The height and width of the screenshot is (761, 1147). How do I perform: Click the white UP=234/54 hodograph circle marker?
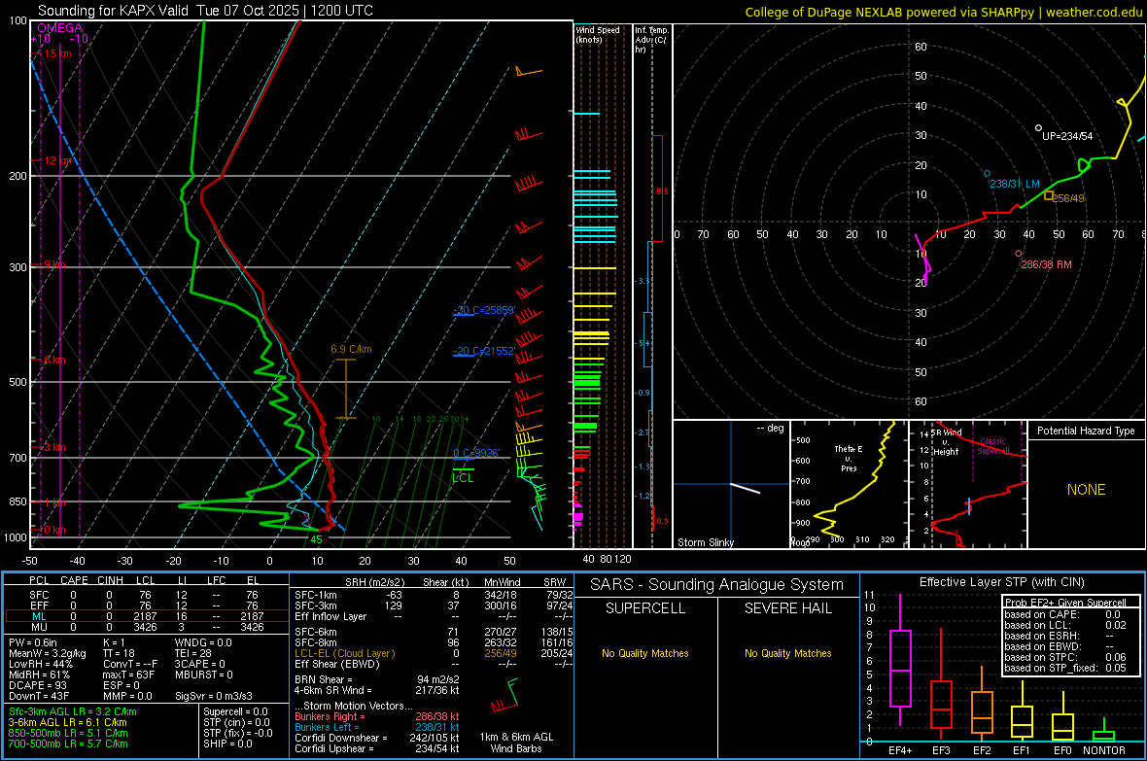click(x=1038, y=128)
